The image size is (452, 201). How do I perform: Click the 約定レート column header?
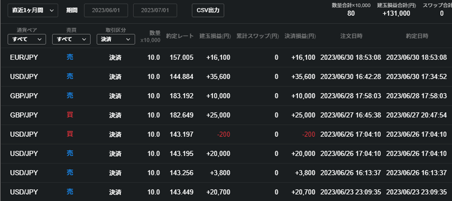[x=180, y=36]
